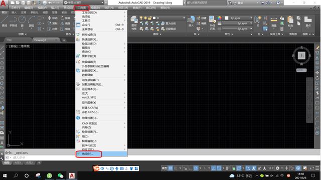Click the ViewCube top face
Image resolution: width=321 pixels, height=180 pixels.
point(301,55)
